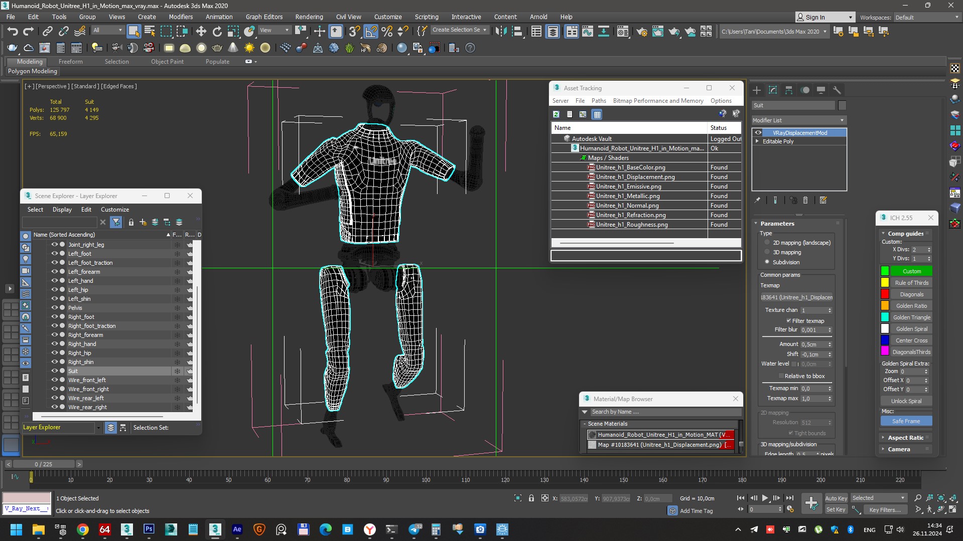This screenshot has width=963, height=541.
Task: Click the Play Animation button
Action: click(765, 498)
